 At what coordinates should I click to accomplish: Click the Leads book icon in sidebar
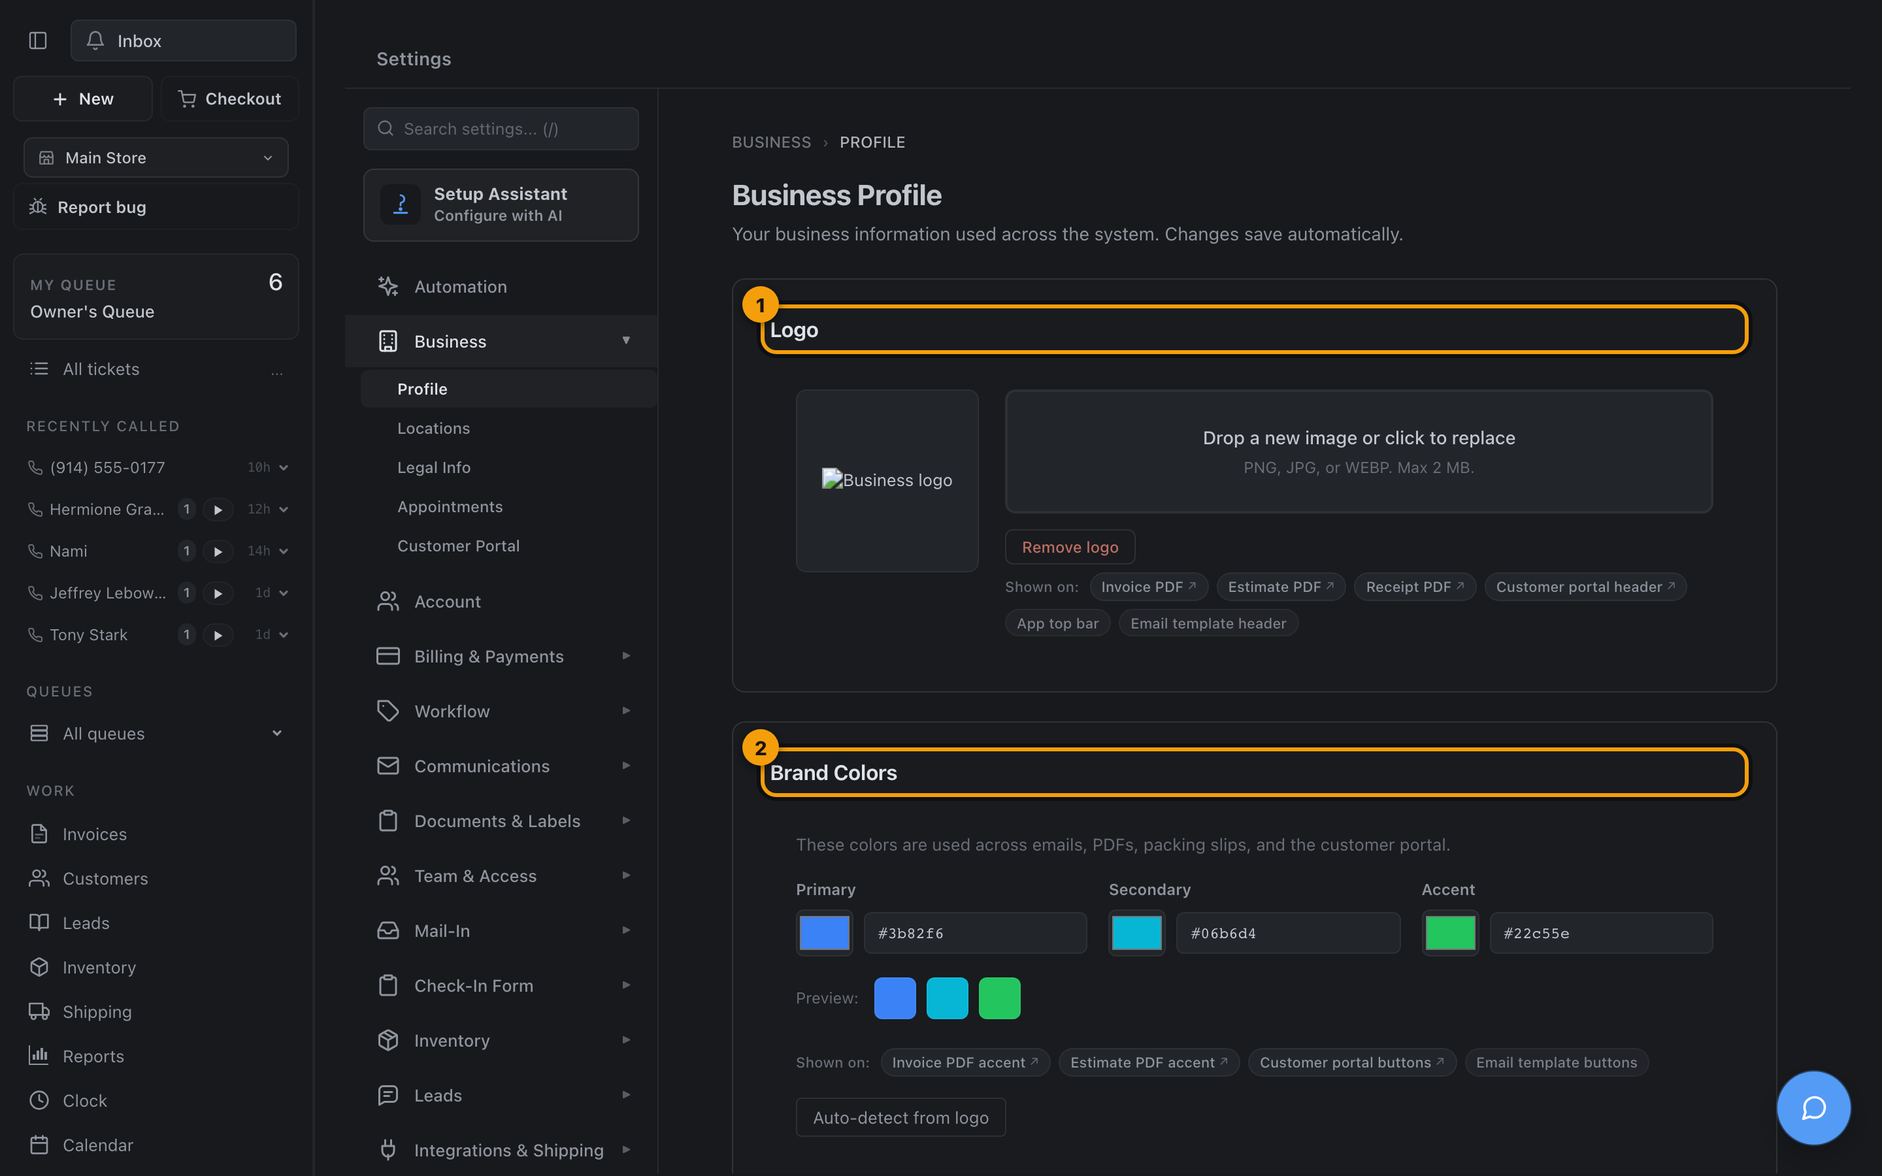39,923
